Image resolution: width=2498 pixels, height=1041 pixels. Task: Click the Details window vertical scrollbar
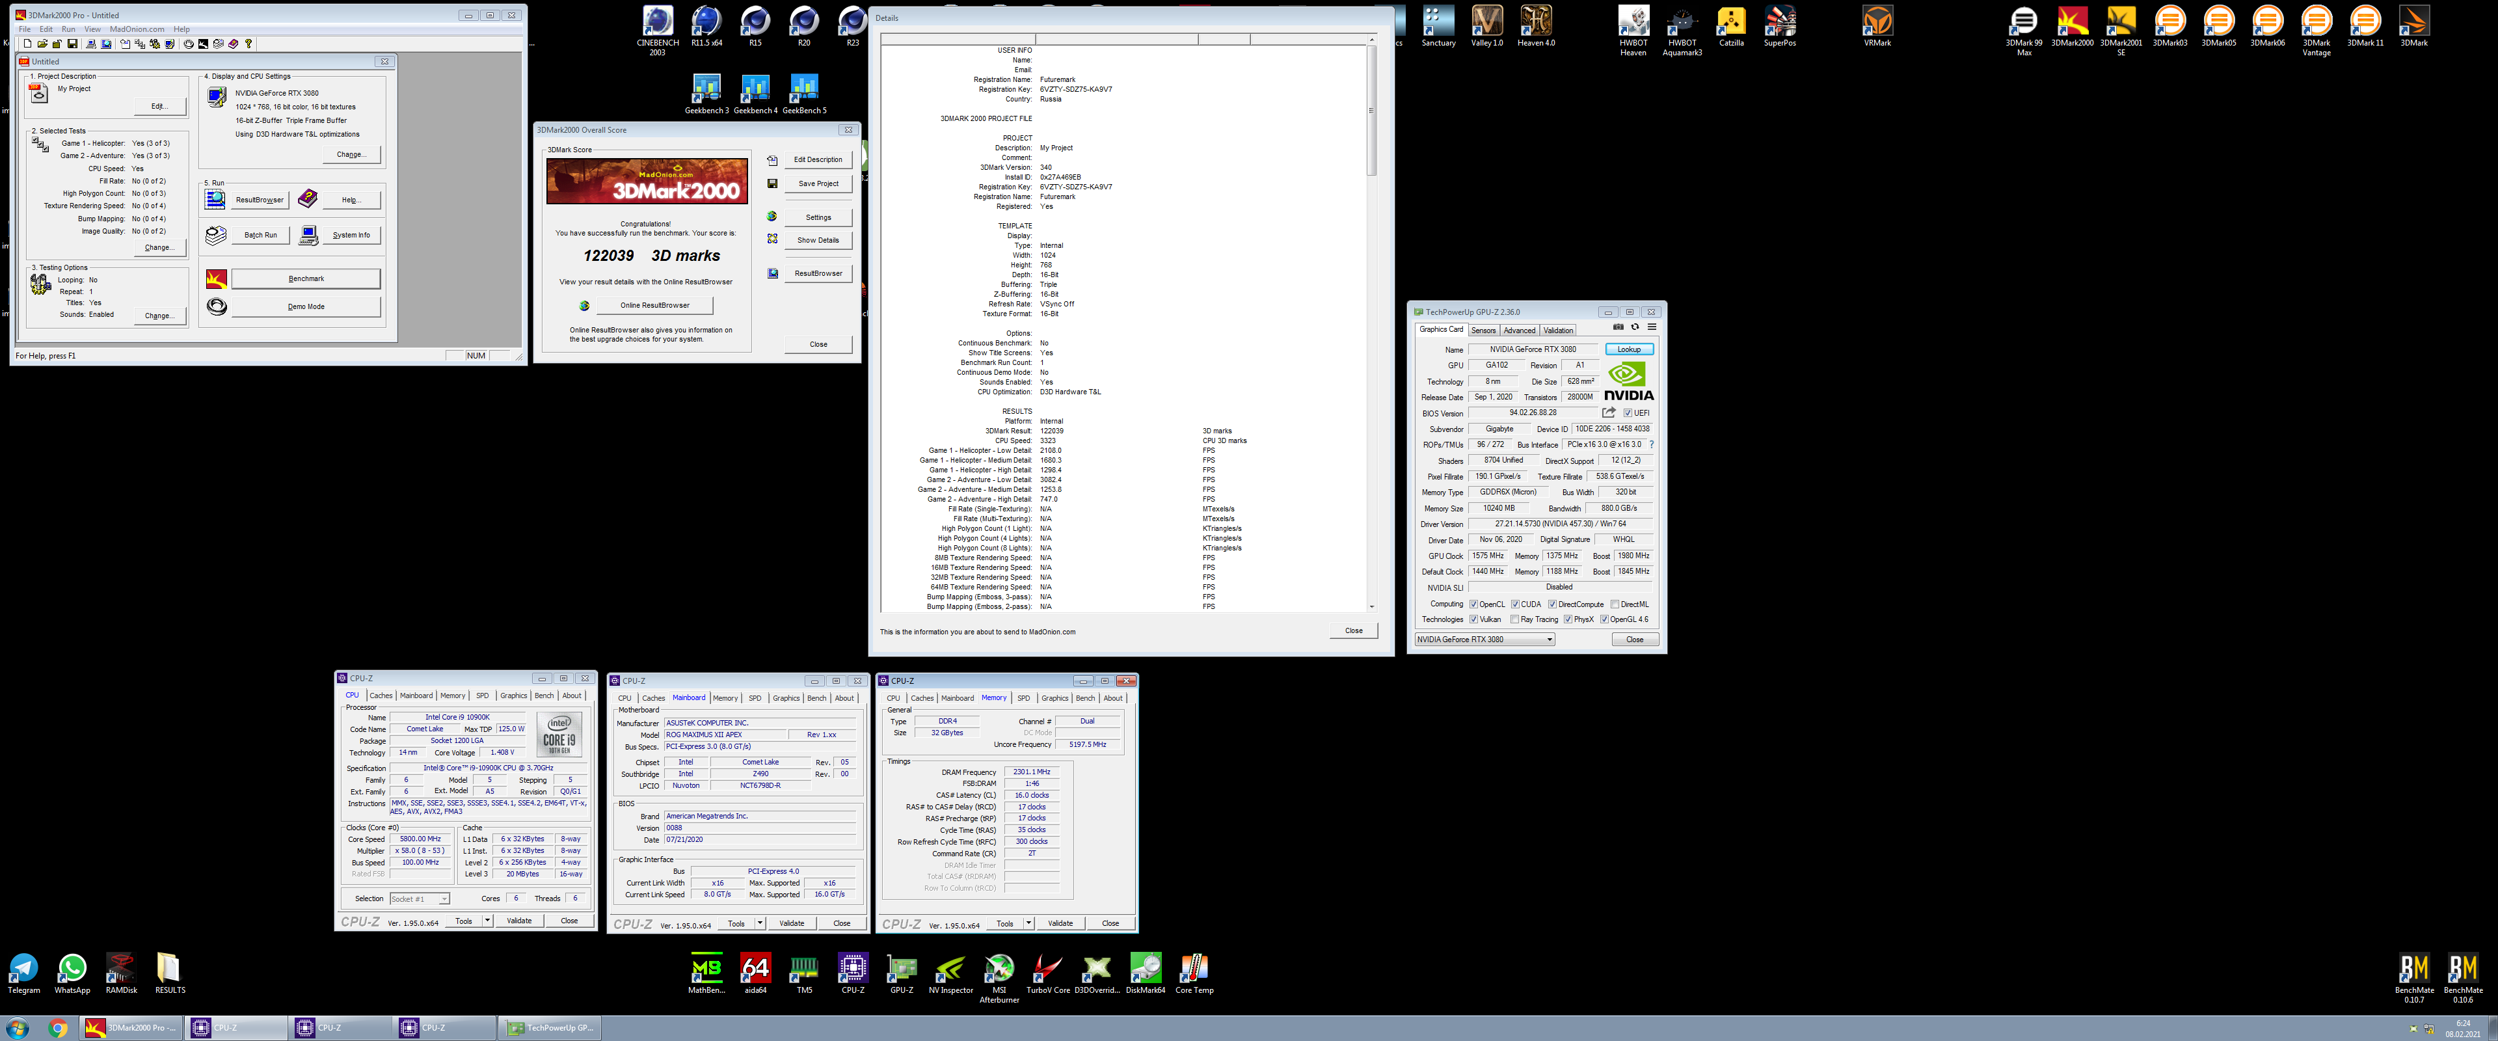1370,323
